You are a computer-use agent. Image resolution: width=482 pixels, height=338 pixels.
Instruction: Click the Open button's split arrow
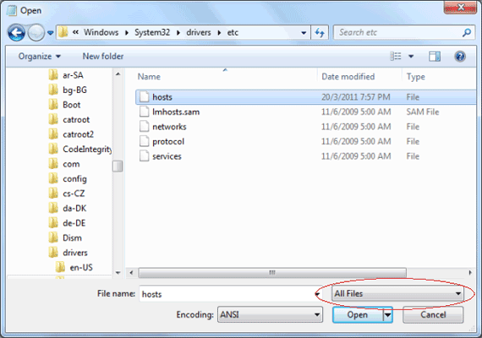coord(387,314)
